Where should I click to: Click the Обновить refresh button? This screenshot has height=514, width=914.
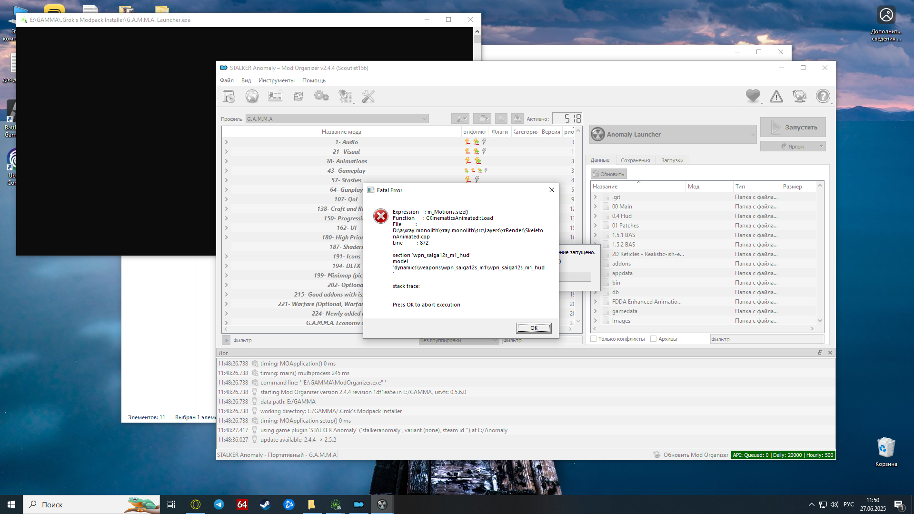click(608, 174)
